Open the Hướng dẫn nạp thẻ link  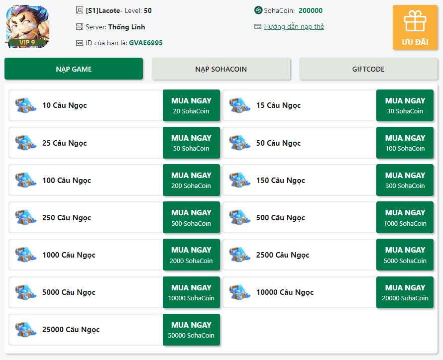[x=294, y=26]
